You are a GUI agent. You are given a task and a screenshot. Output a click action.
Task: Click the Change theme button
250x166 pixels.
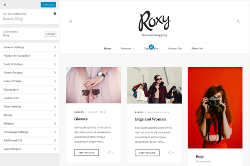50,34
